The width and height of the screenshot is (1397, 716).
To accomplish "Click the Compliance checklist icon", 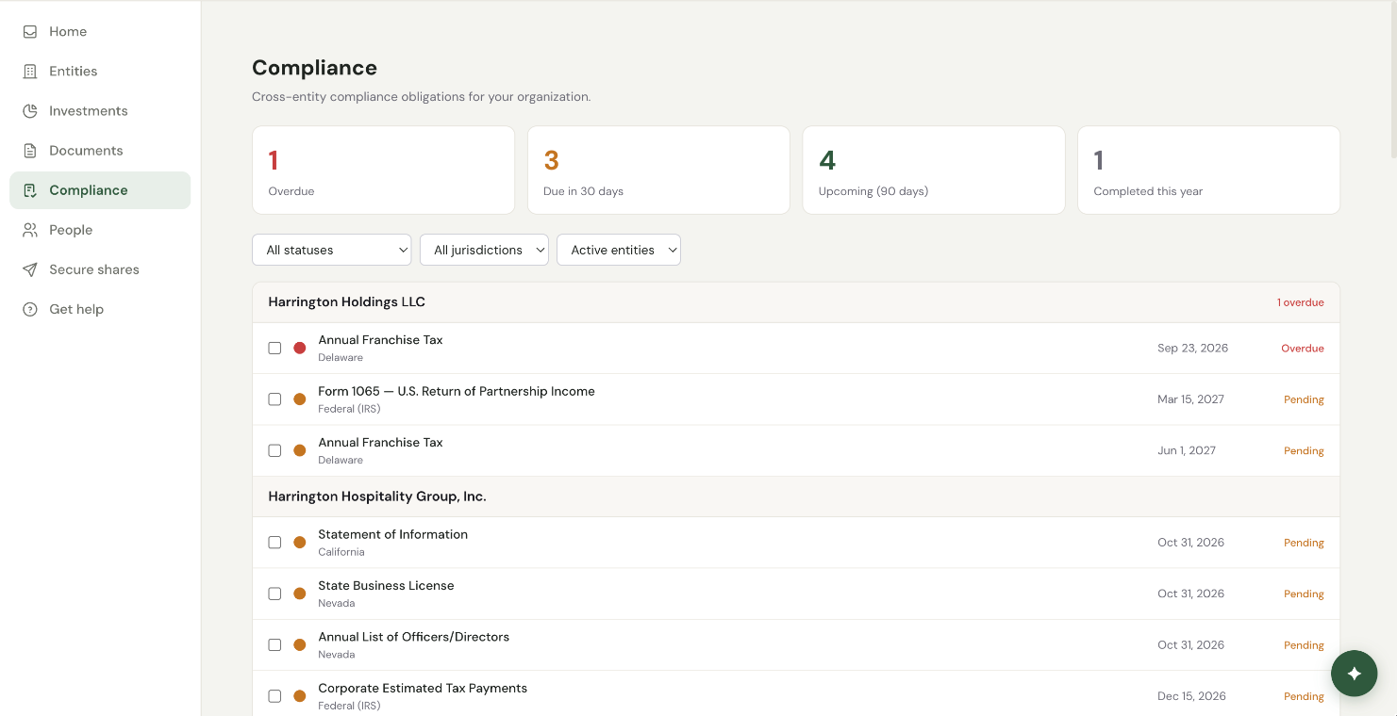I will click(30, 190).
